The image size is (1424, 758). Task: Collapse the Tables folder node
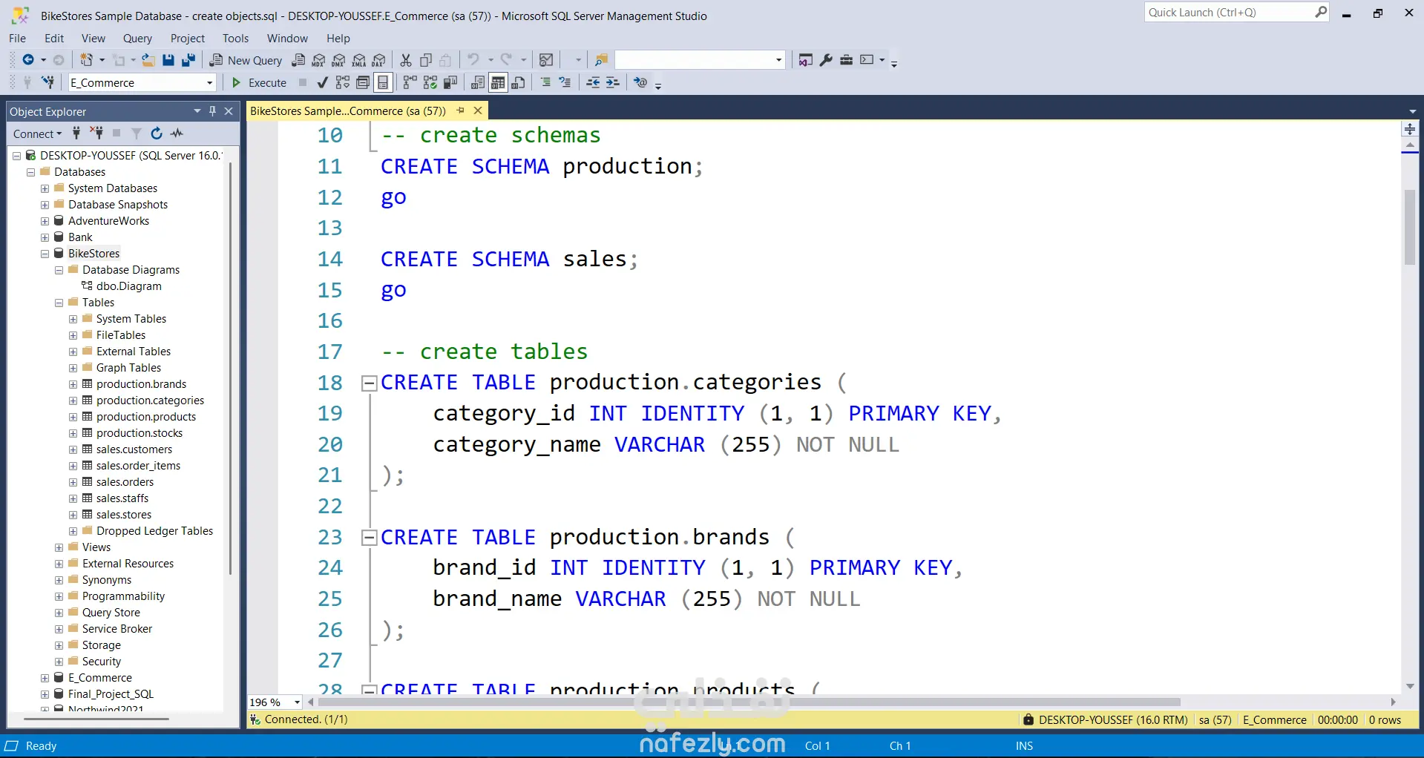[59, 303]
